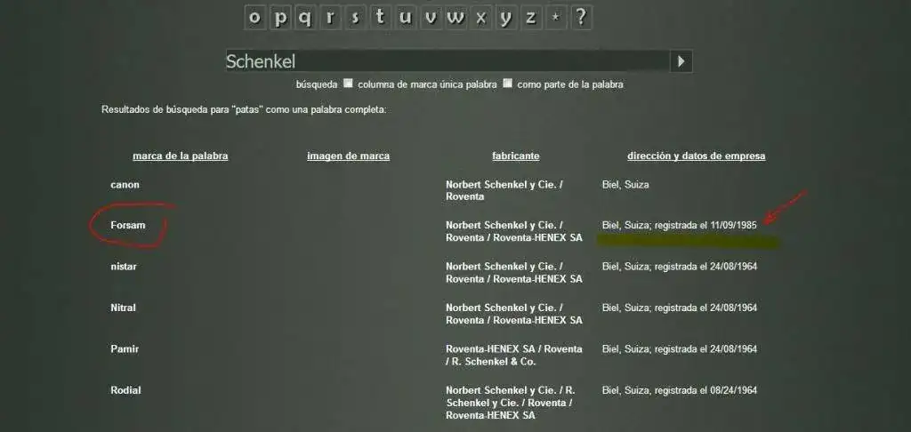911x432 pixels.
Task: Select letter x in alphabet index
Action: [x=480, y=18]
